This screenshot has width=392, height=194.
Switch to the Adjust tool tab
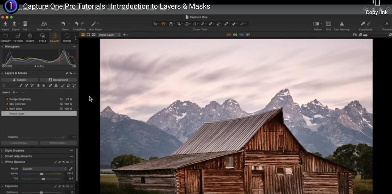click(x=55, y=37)
